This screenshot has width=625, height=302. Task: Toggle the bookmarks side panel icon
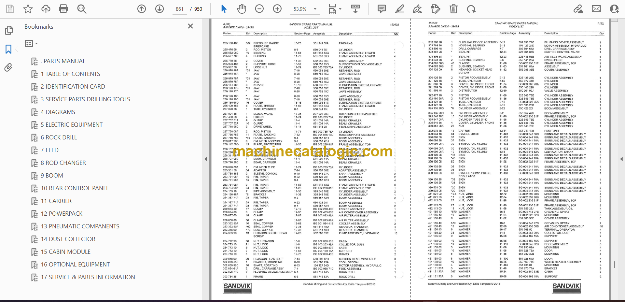tap(9, 49)
